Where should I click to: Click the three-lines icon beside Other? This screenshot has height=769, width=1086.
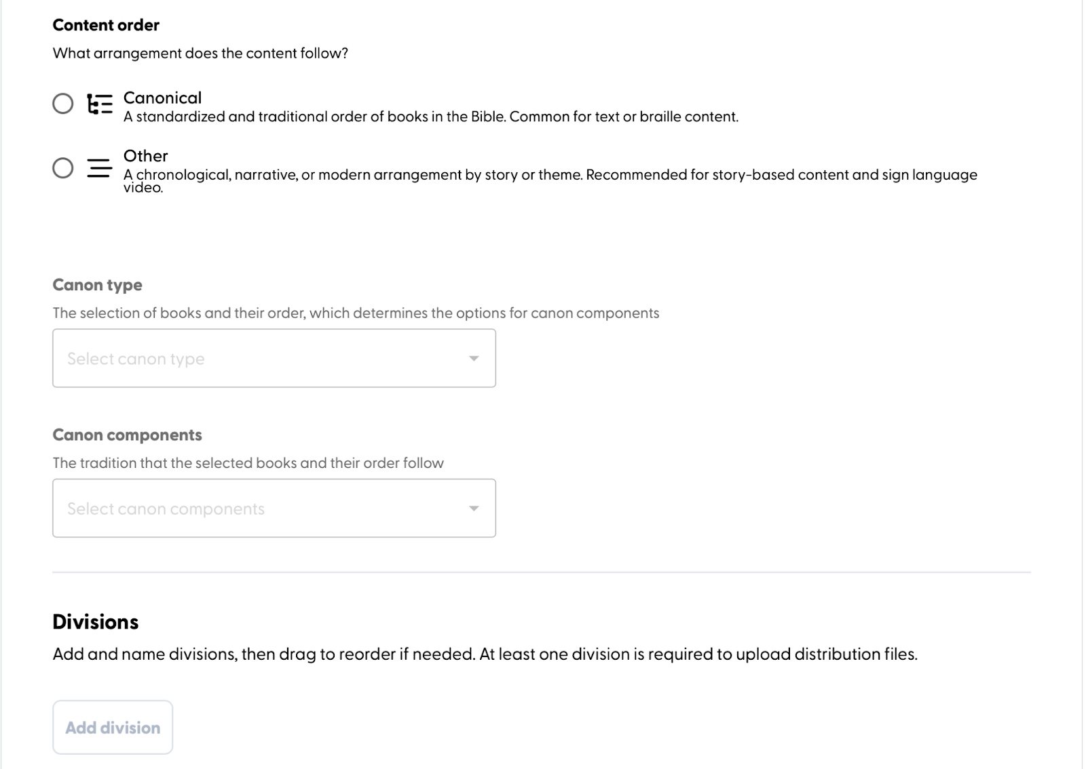(x=100, y=167)
